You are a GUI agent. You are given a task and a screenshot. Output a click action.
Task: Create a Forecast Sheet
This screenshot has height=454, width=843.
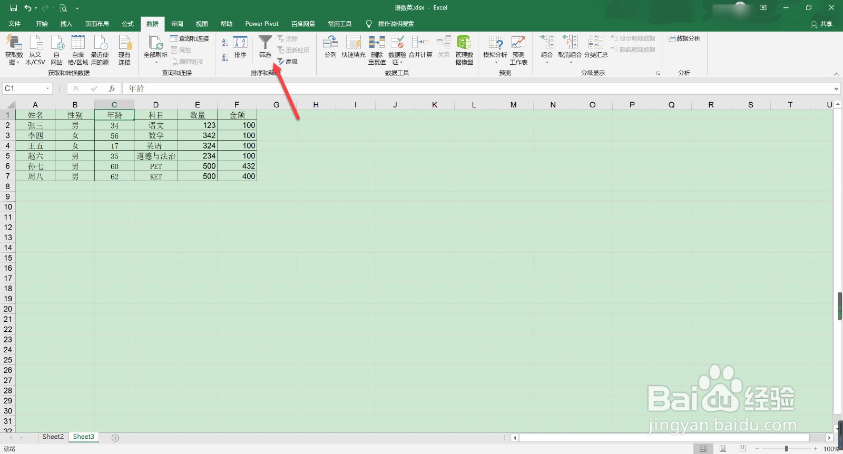[518, 50]
